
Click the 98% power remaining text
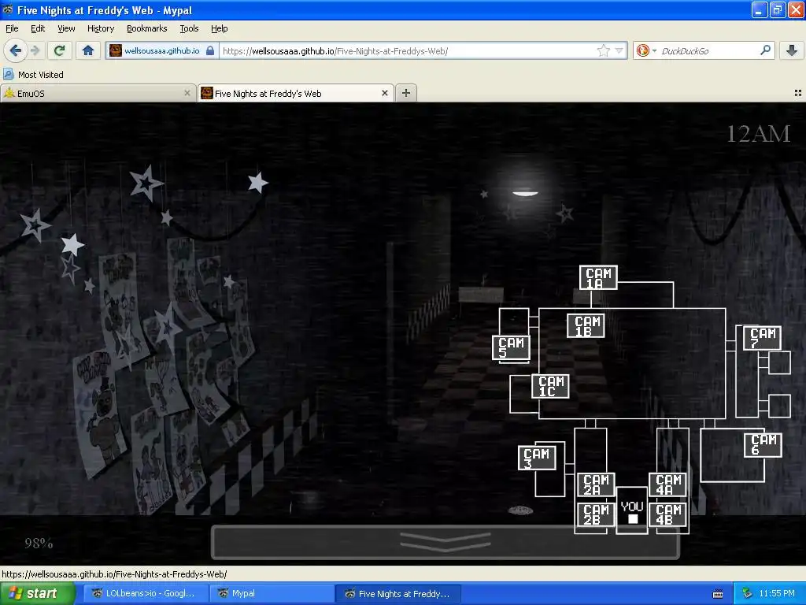pos(39,544)
